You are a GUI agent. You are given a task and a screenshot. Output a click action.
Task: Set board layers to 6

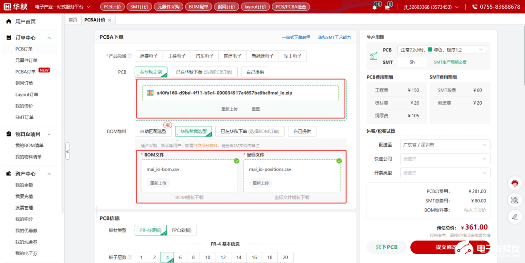(180, 257)
